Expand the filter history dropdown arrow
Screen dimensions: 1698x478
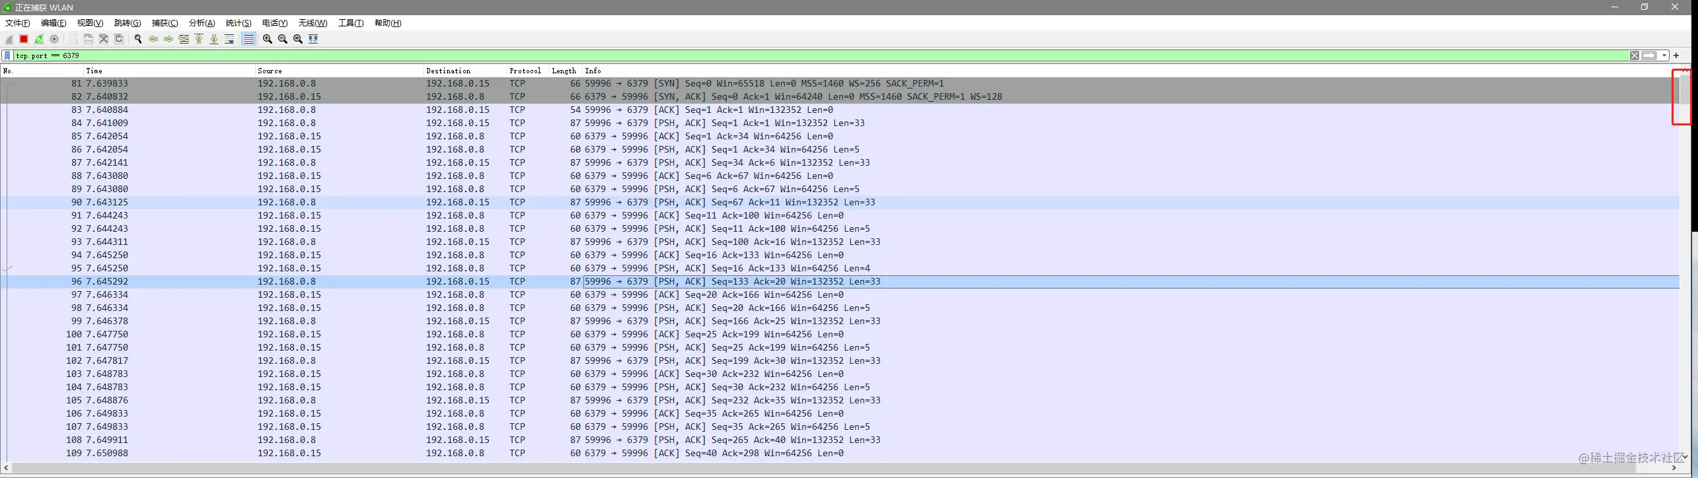(x=1664, y=55)
